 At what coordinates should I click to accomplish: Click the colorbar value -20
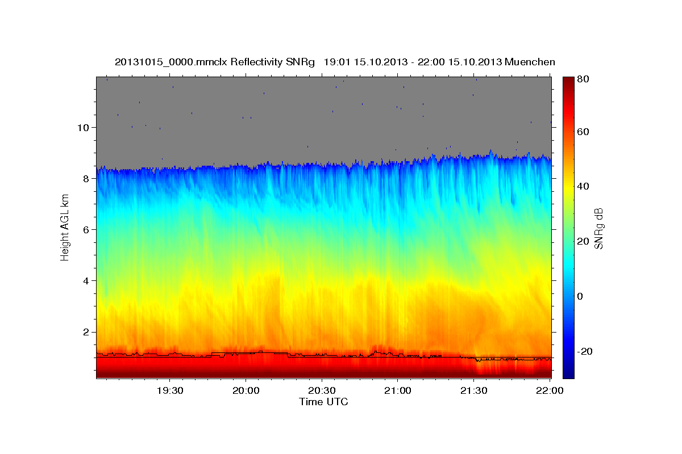pyautogui.click(x=585, y=351)
